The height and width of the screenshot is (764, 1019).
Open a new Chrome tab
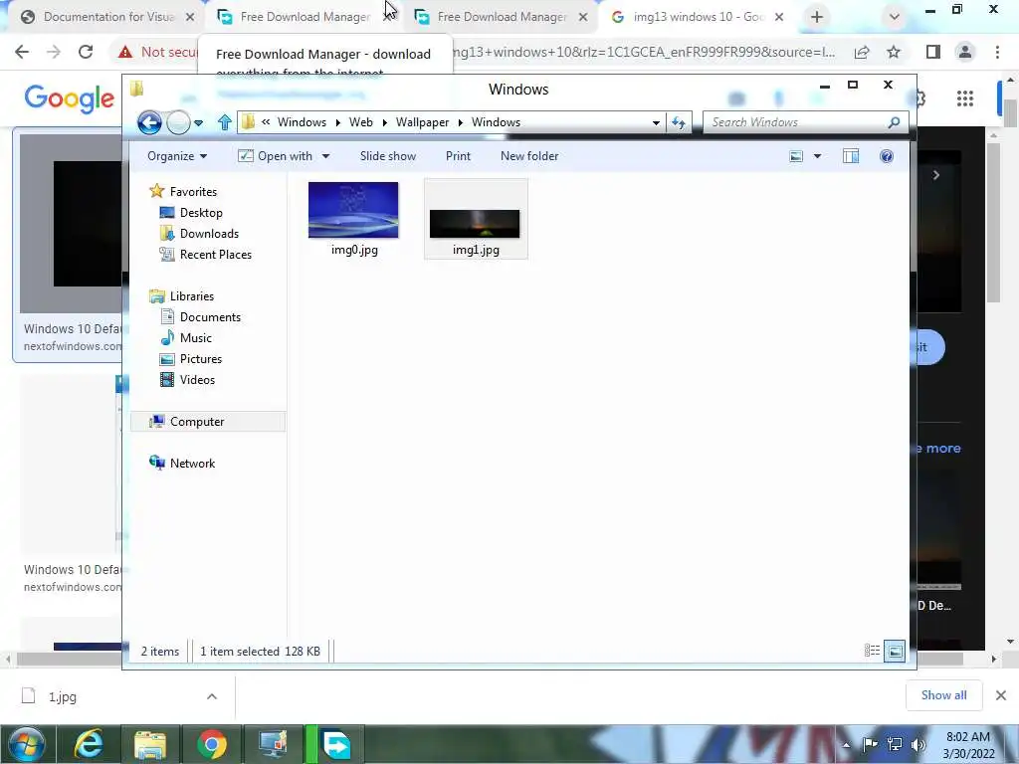pyautogui.click(x=817, y=17)
